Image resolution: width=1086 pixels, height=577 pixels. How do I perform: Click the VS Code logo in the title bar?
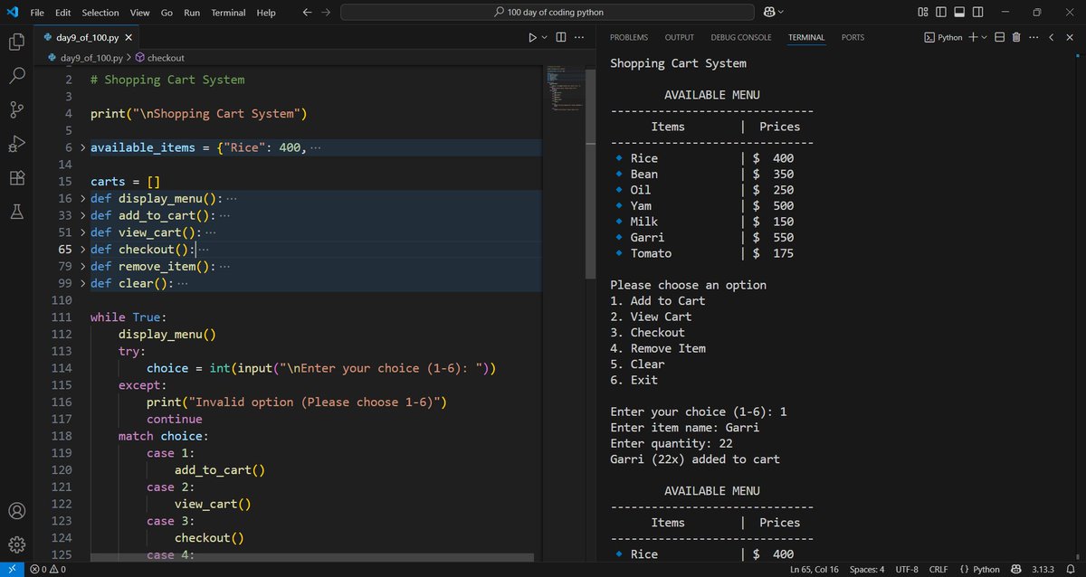[x=13, y=13]
